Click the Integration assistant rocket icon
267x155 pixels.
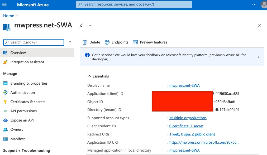point(5,62)
